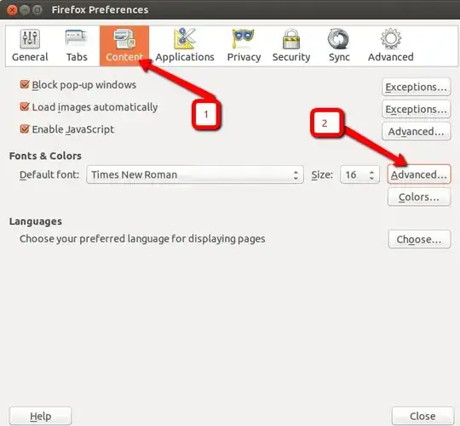
Task: Uncheck Block pop-up windows
Action: pos(25,85)
